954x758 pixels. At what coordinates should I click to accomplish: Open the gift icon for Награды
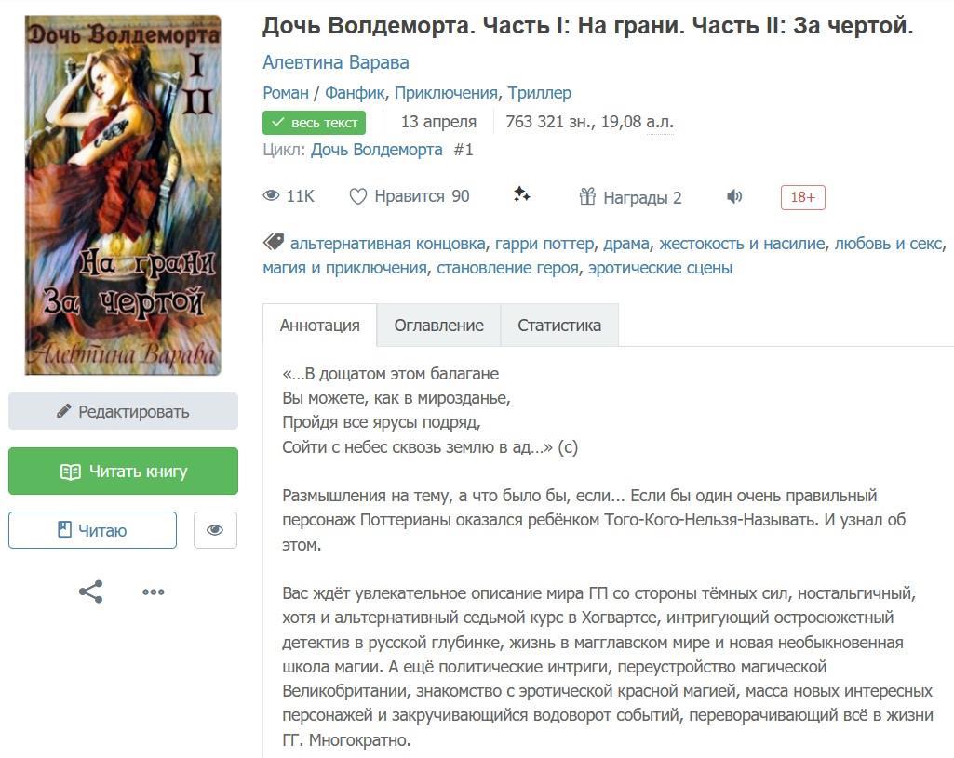(587, 196)
